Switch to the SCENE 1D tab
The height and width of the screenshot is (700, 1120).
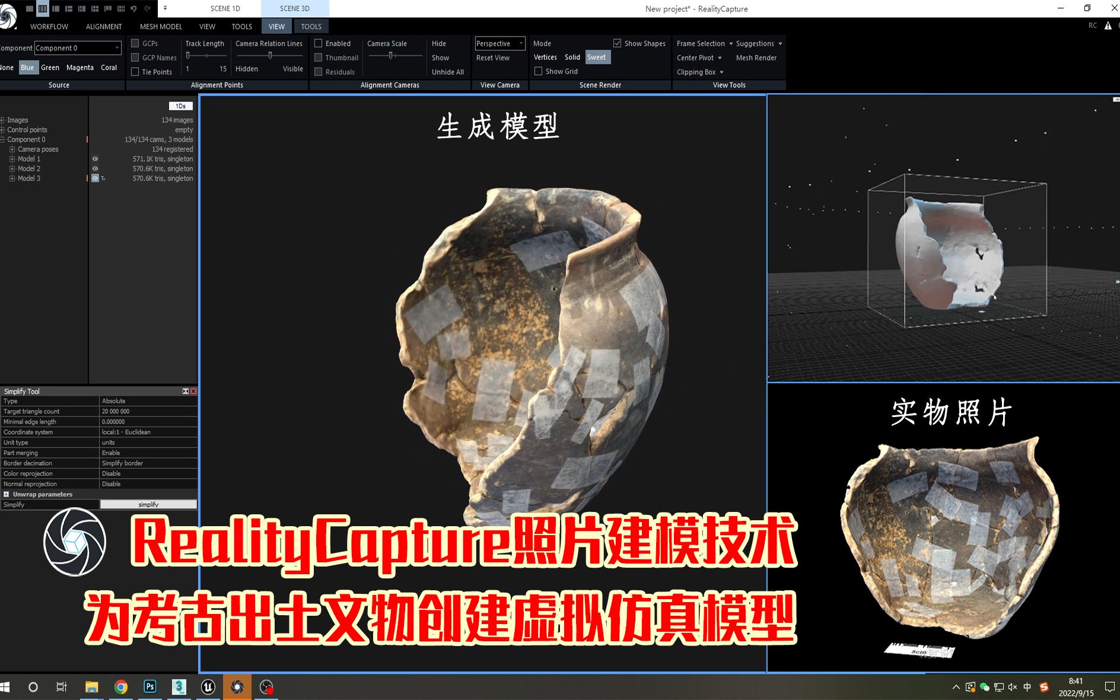coord(224,8)
